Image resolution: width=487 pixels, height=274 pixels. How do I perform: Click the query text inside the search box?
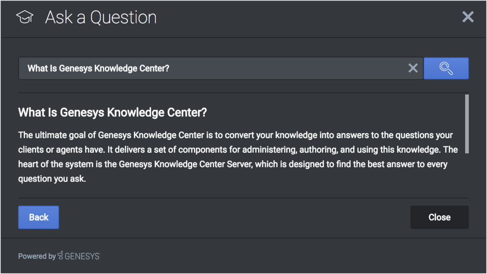point(98,68)
